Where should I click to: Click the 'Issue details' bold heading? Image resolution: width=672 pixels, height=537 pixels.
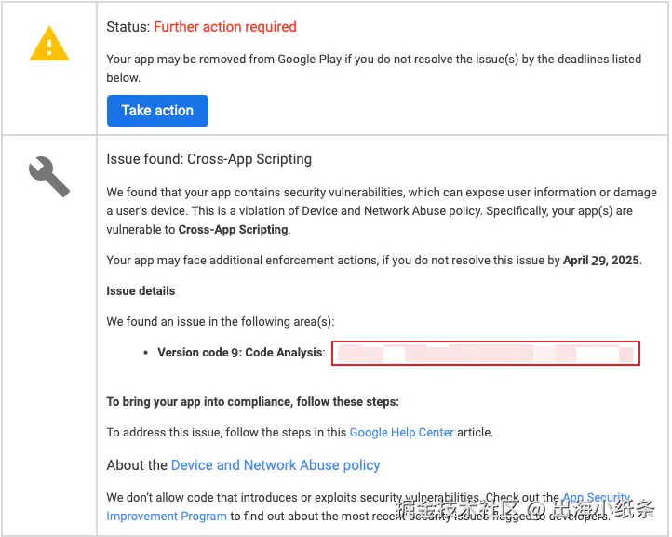(x=141, y=290)
